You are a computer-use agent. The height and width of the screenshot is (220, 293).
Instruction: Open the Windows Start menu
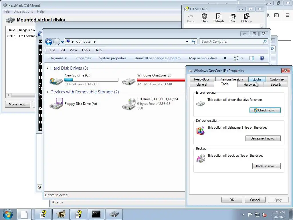8,214
